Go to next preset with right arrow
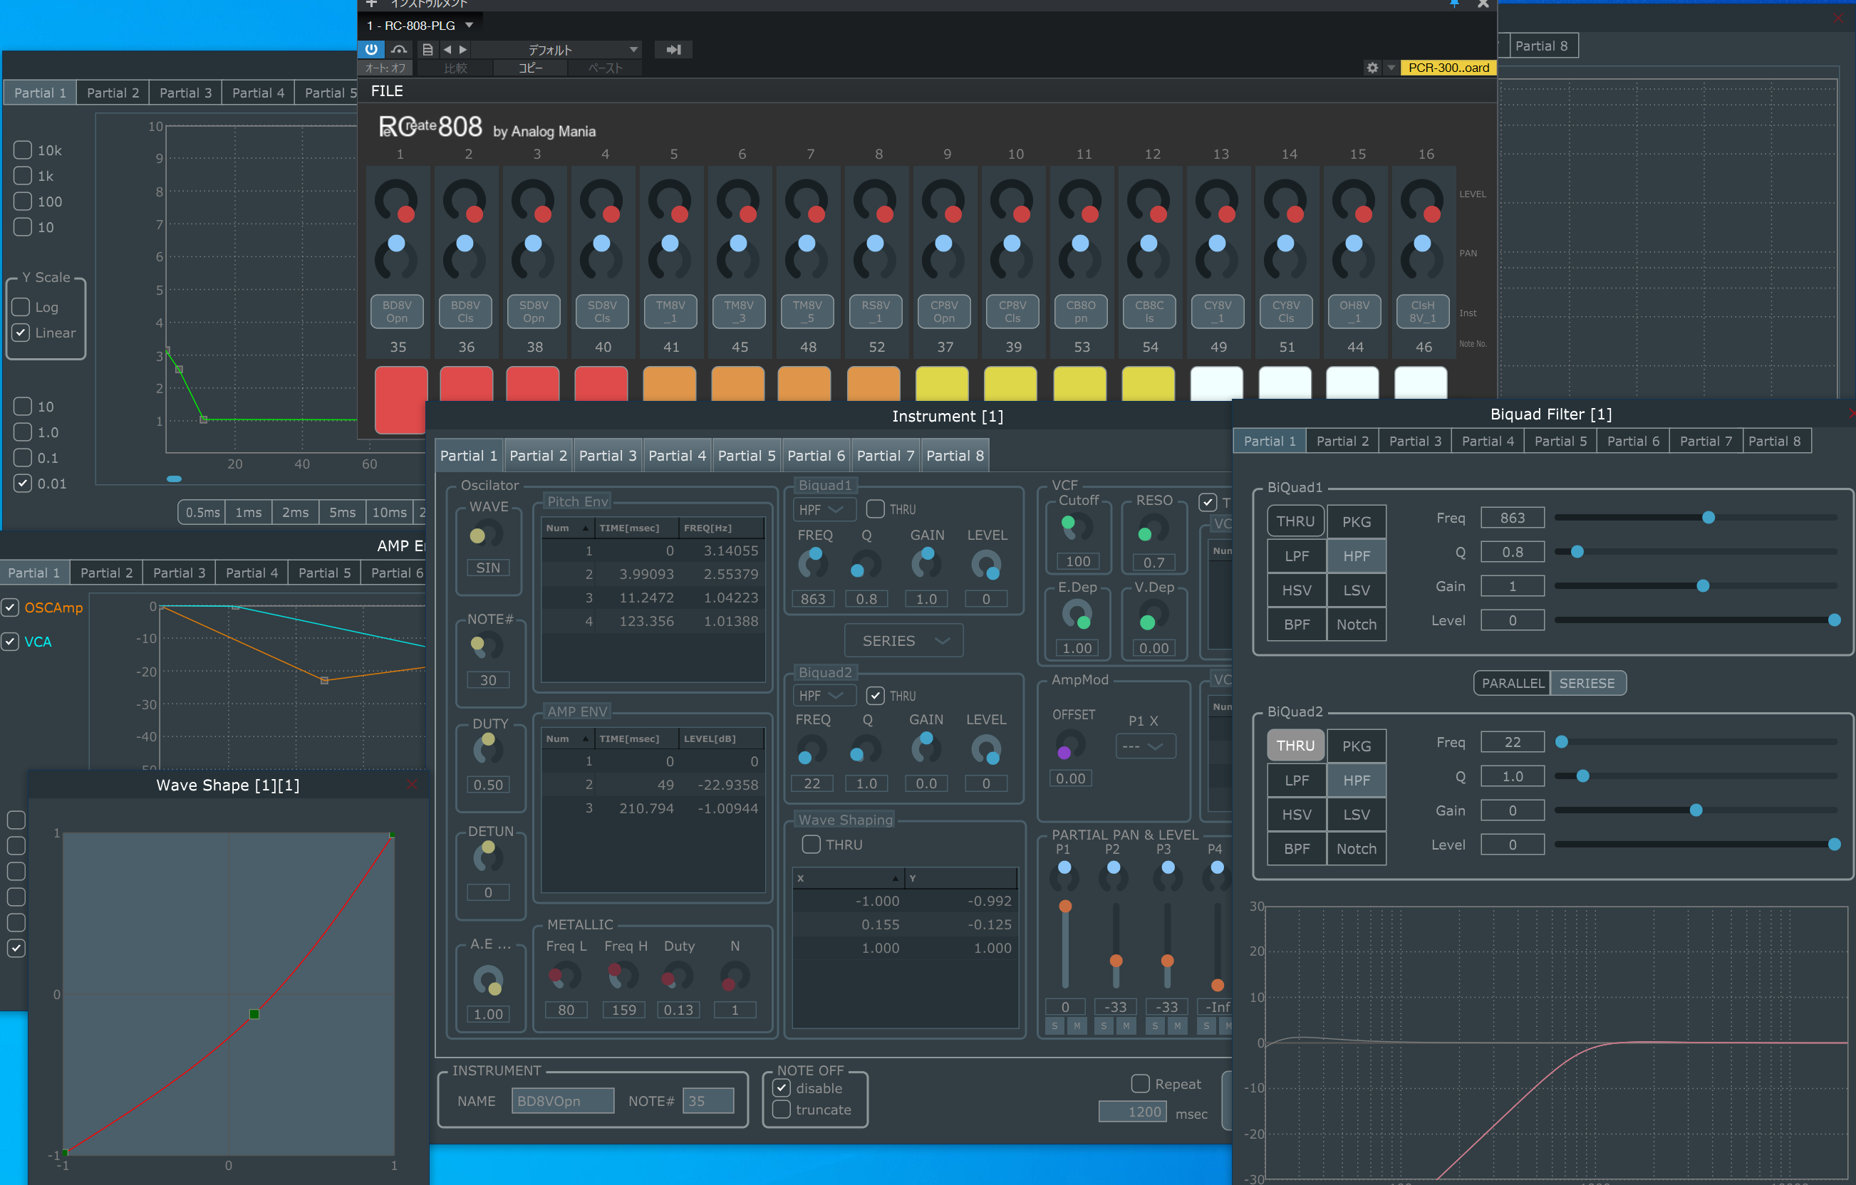Viewport: 1856px width, 1185px height. pos(463,49)
